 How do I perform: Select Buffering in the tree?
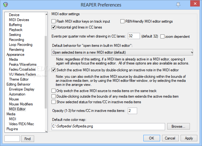tap(16, 25)
